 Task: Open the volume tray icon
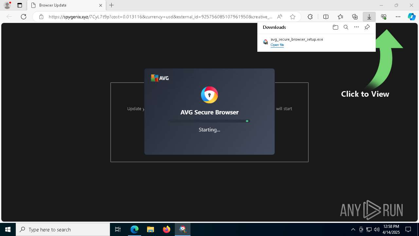point(376,229)
